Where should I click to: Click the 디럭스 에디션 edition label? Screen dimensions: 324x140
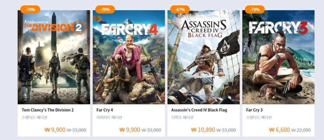click(x=182, y=118)
